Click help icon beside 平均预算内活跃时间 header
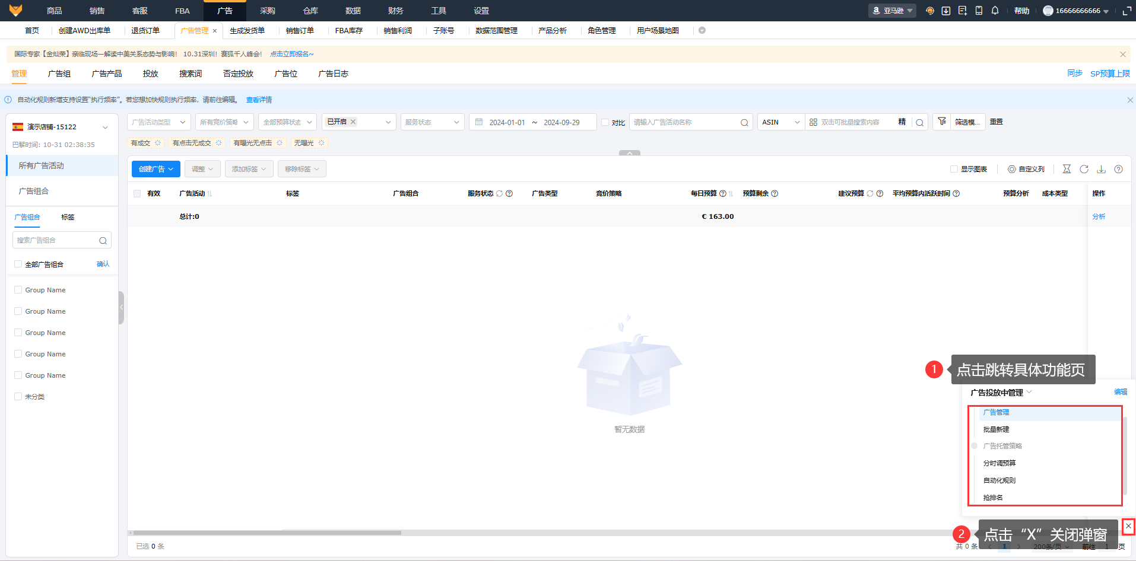The image size is (1136, 561). click(x=956, y=193)
